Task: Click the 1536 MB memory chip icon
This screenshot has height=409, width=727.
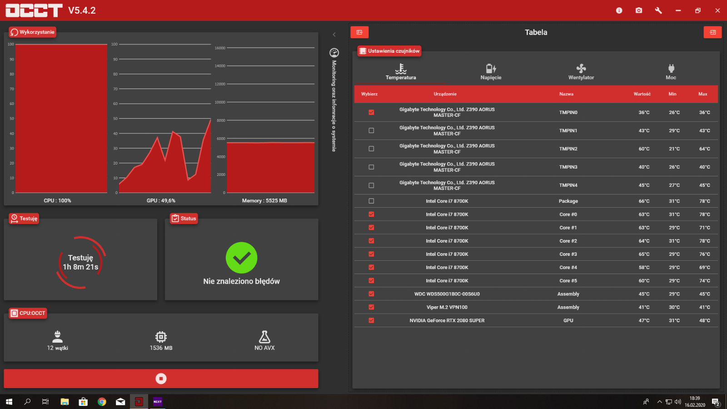Action: point(161,337)
